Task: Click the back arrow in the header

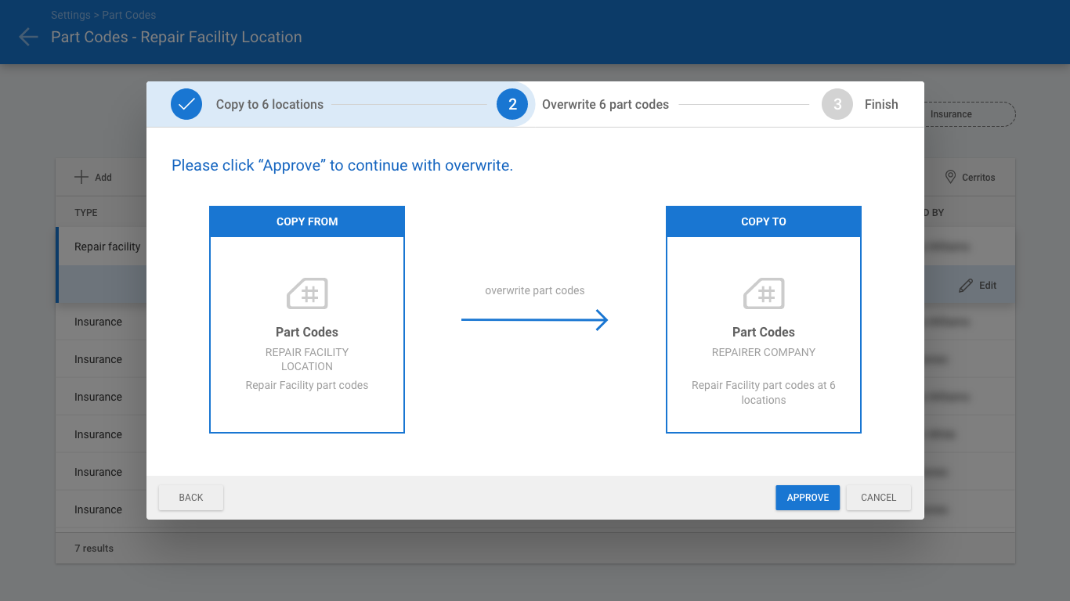Action: pos(28,37)
